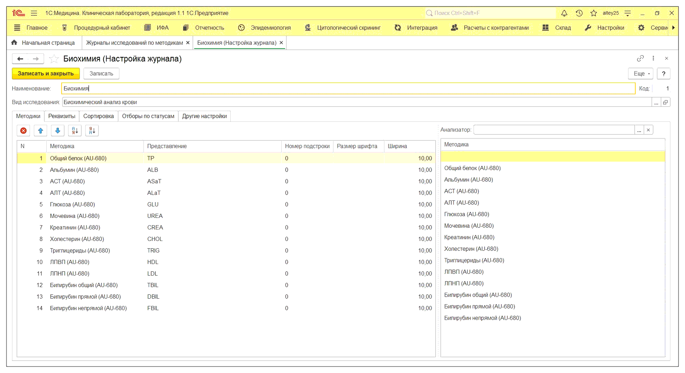Select Глюкоза (AU-680) in right methods list
The image size is (685, 373).
[x=553, y=214]
